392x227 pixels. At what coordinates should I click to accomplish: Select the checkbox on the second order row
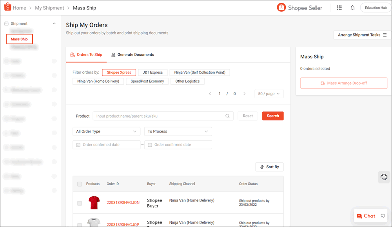(80, 224)
